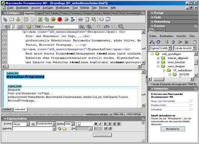Open file management globe icon
Image resolution: width=199 pixels, height=144 pixels.
[89, 27]
